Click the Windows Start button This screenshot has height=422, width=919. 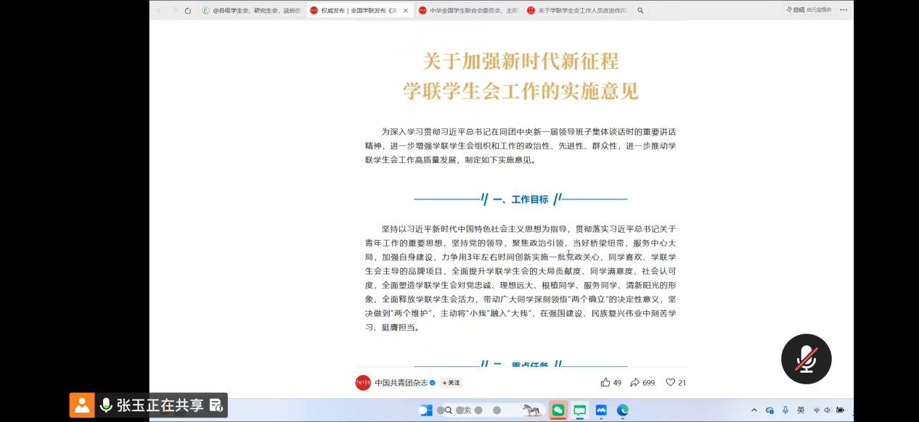425,410
